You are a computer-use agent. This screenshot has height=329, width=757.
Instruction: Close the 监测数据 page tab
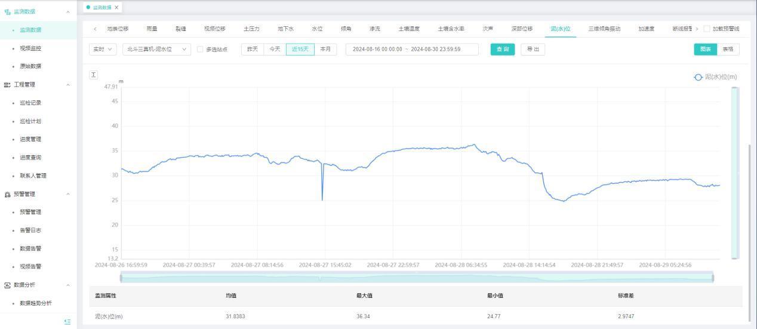point(117,8)
